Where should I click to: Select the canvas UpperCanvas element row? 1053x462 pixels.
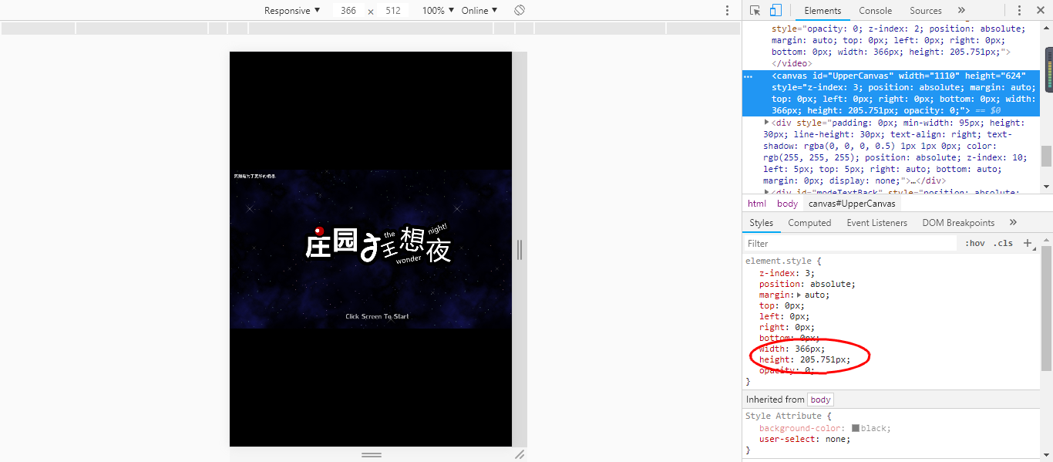(x=891, y=93)
